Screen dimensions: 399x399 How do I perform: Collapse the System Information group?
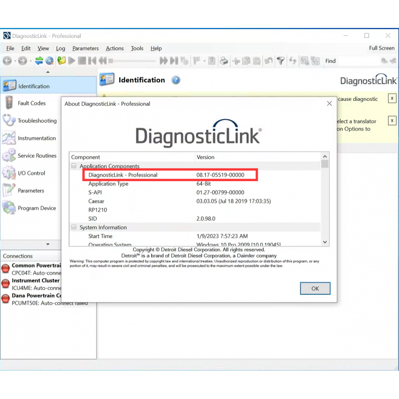[74, 227]
